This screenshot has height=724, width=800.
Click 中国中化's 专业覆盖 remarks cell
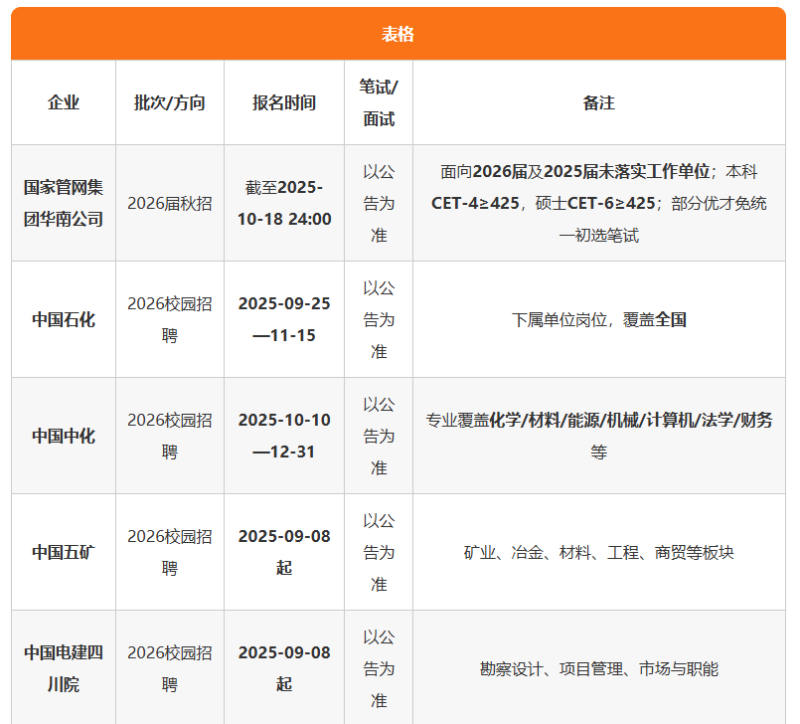[598, 436]
